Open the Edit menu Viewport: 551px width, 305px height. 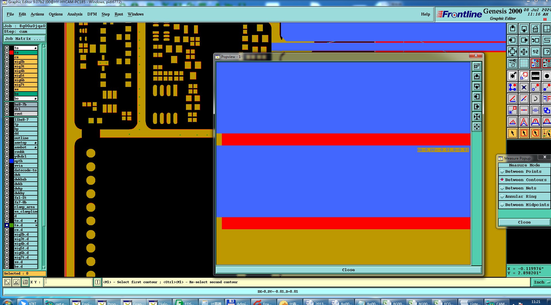point(22,14)
